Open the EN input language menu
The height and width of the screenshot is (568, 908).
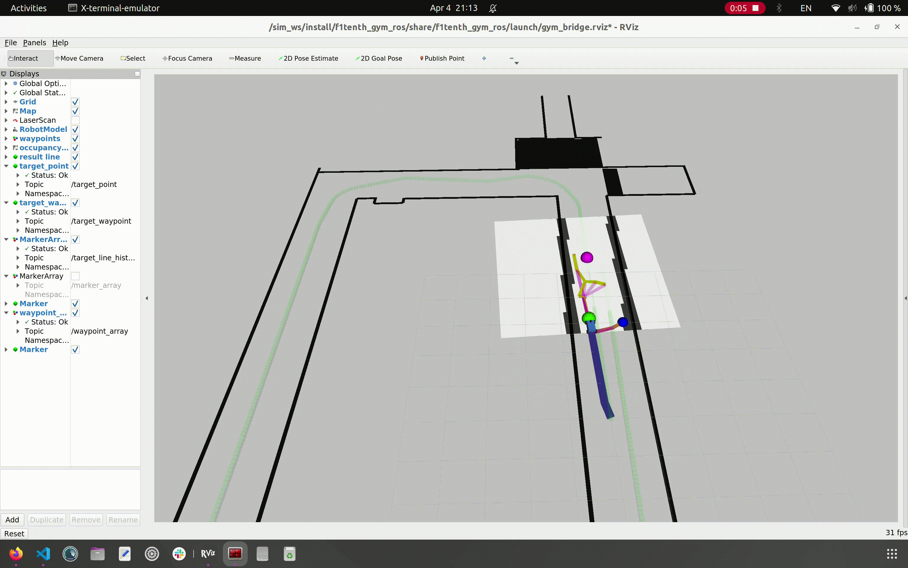click(805, 8)
